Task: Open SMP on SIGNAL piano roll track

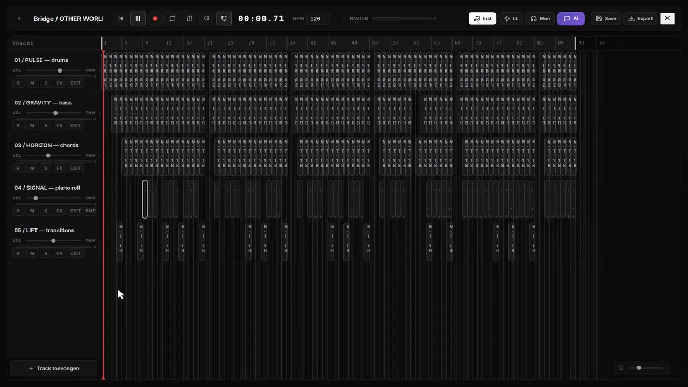Action: click(90, 211)
